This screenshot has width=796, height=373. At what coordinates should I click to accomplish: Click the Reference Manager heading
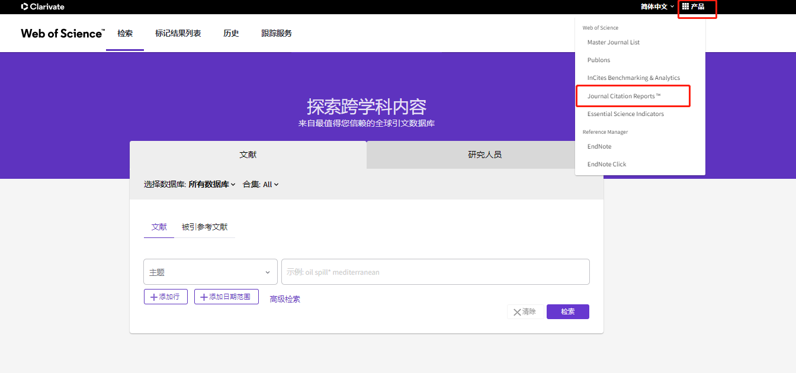pyautogui.click(x=605, y=132)
